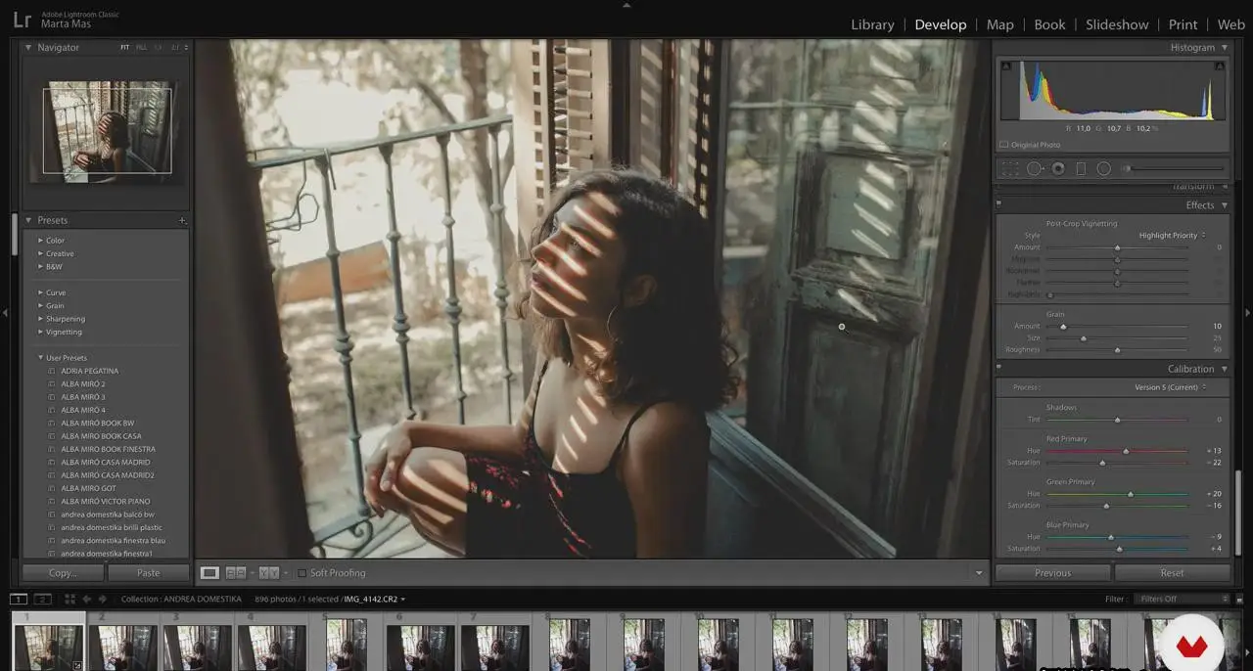Go to the Print module
The height and width of the screenshot is (671, 1253).
[1183, 24]
